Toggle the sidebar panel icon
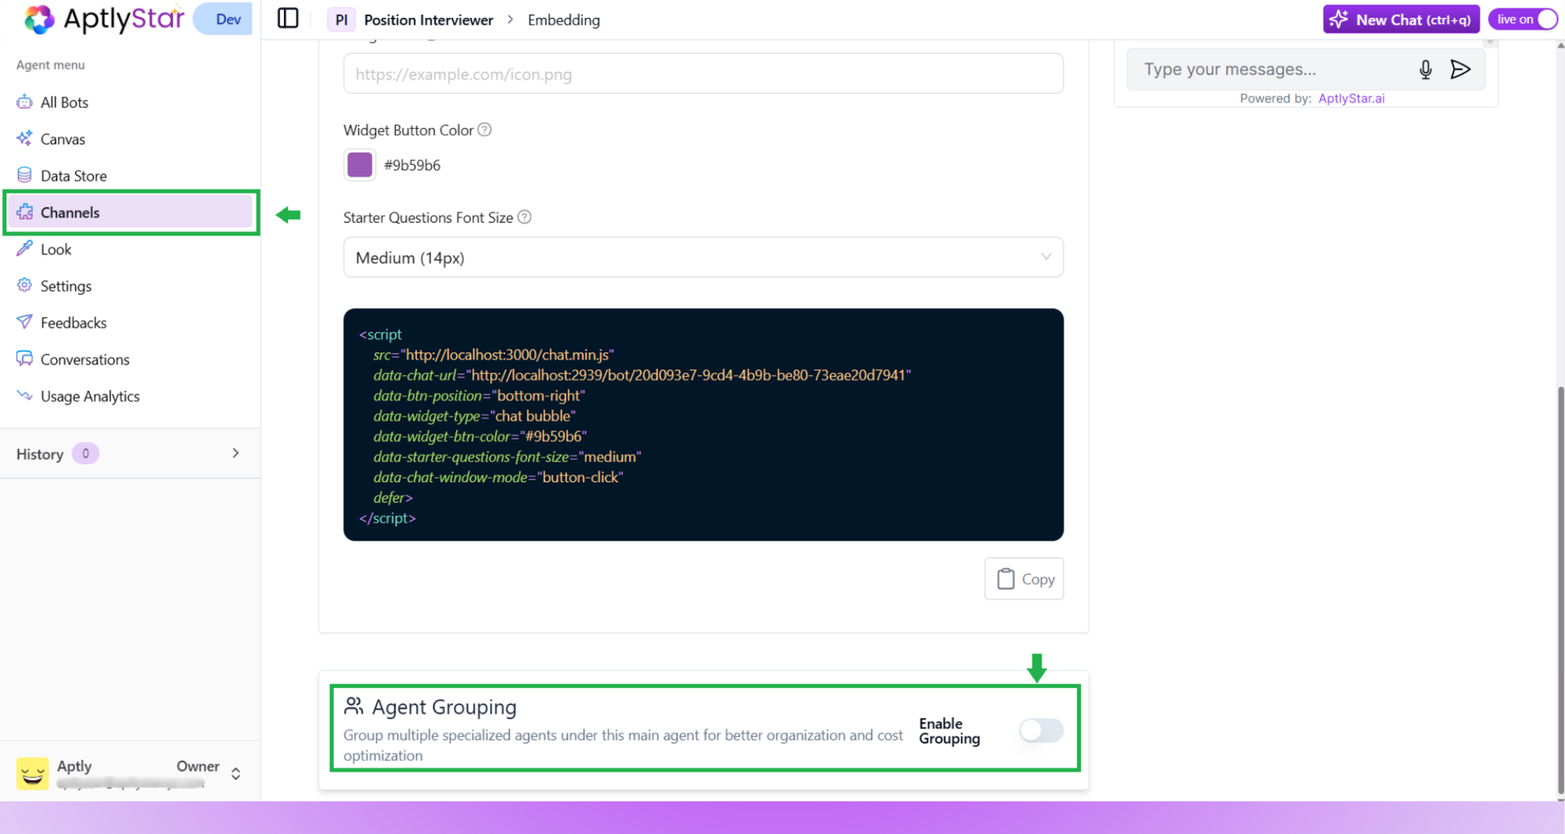Screen dimensions: 1565x834 pos(288,19)
